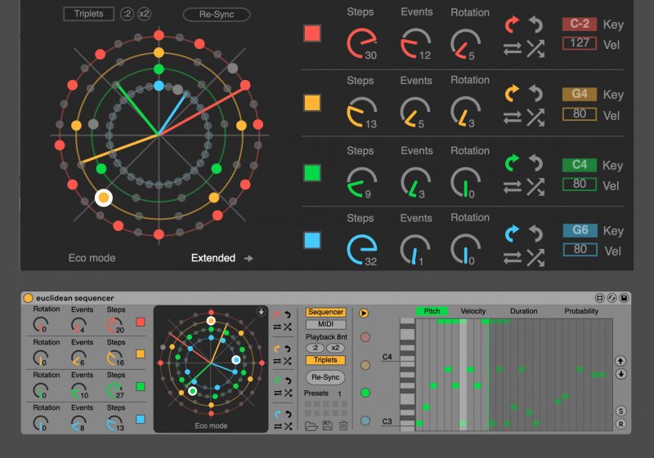Click the red forward direction arrow
This screenshot has width=654, height=458.
click(x=513, y=24)
